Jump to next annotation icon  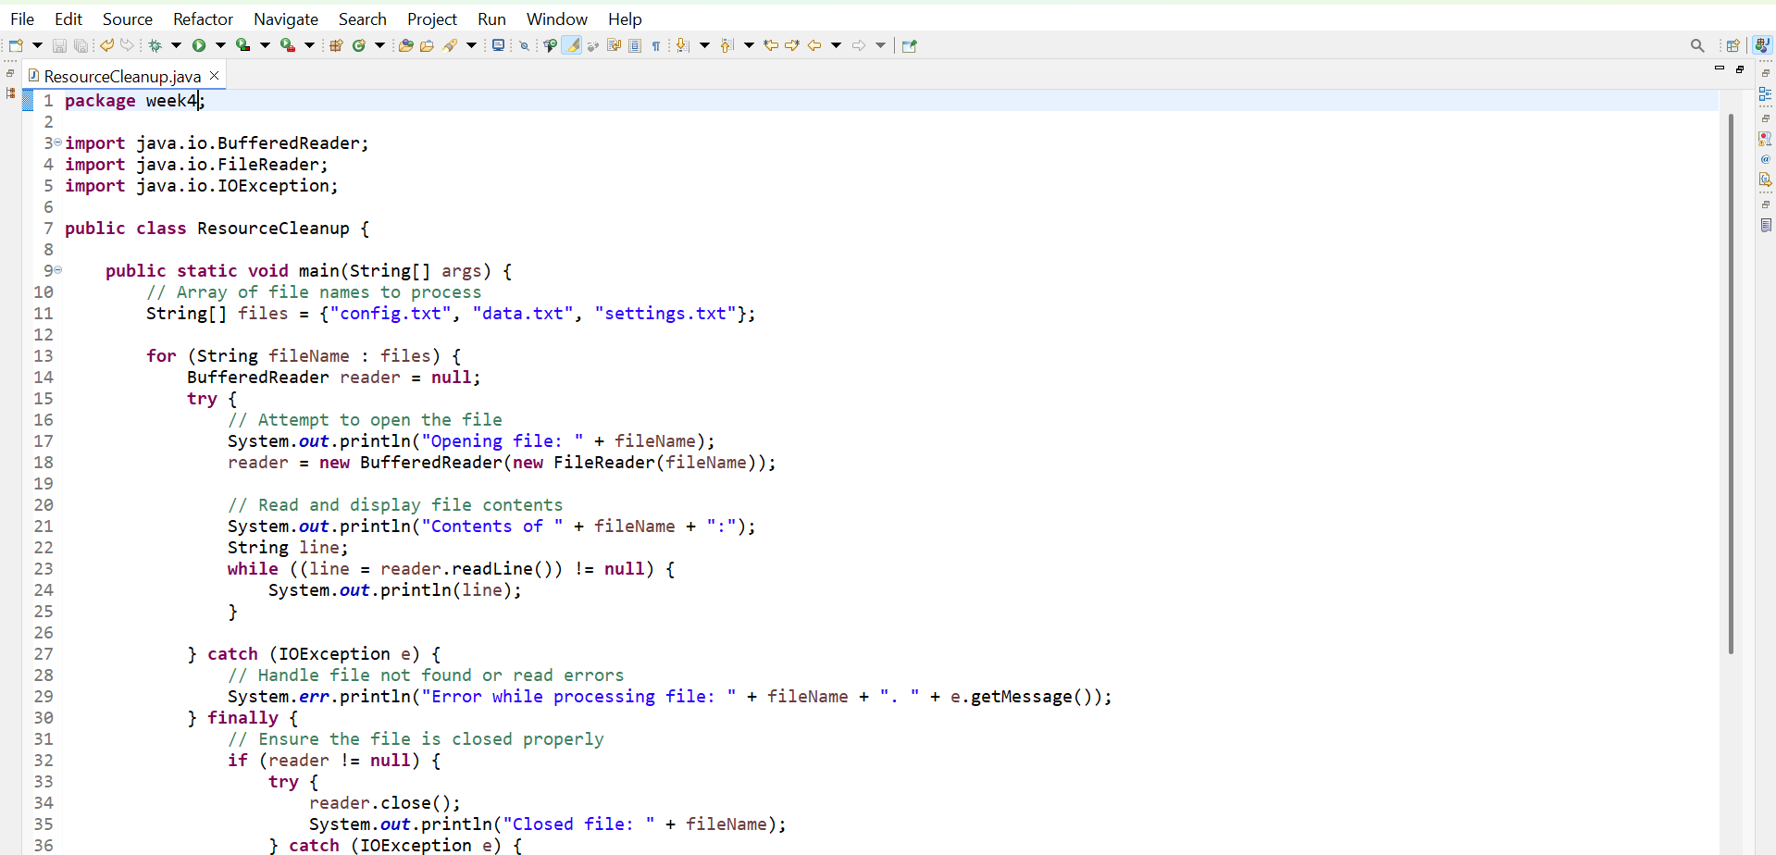(x=683, y=45)
